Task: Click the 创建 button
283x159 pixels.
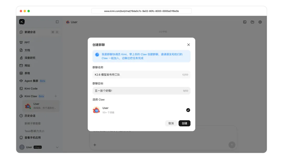Action: (184, 123)
